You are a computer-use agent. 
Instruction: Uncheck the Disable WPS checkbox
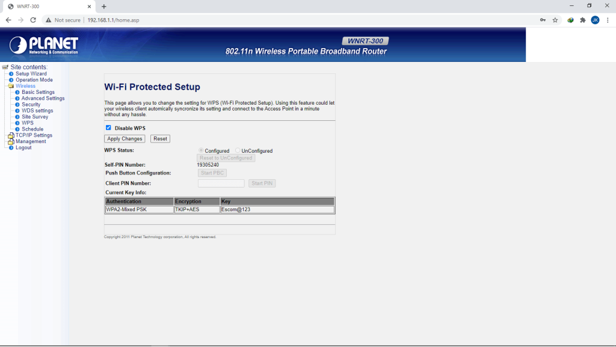[108, 127]
